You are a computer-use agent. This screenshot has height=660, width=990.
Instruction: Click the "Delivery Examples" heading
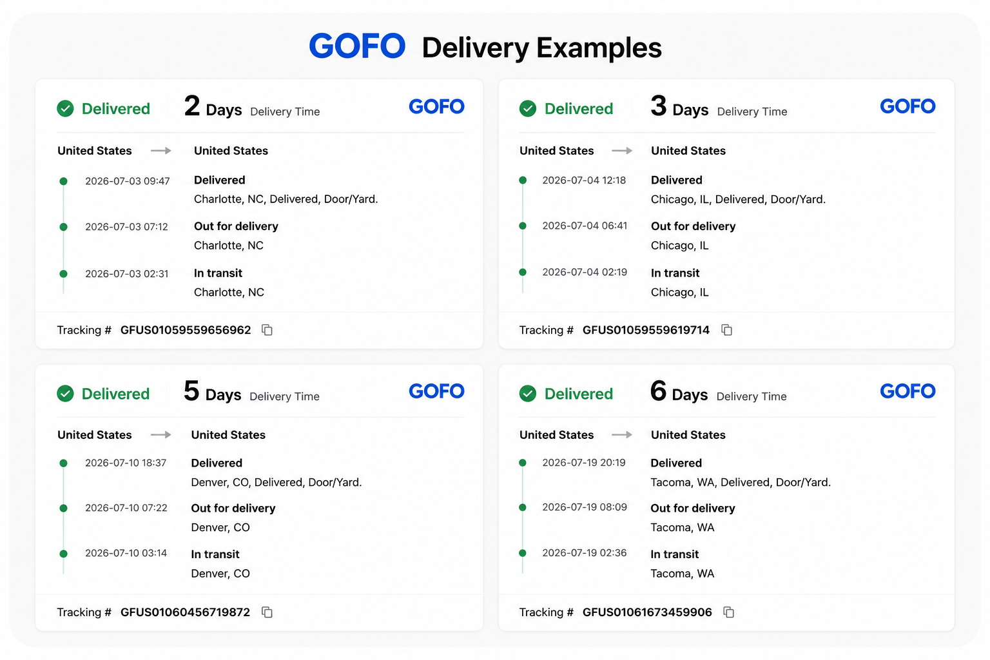542,48
